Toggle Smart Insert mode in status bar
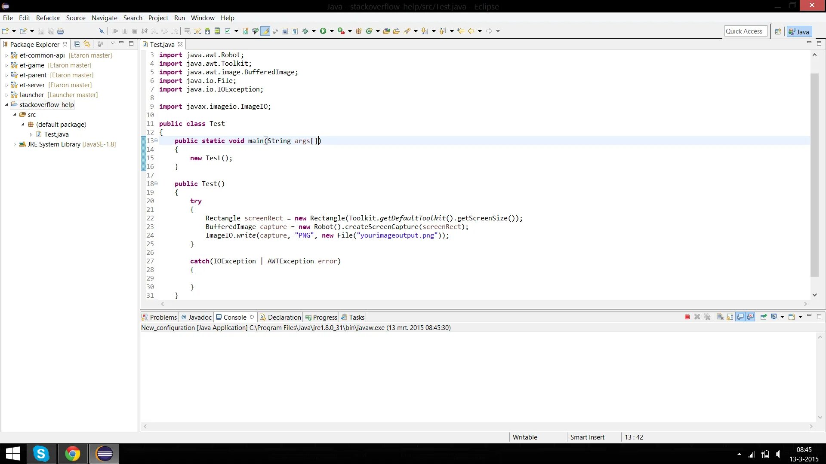 click(x=587, y=437)
